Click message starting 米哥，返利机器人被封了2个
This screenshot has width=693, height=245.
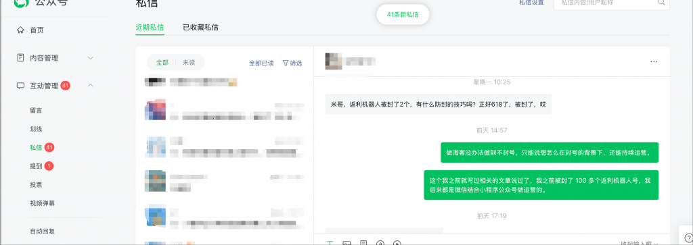(439, 105)
